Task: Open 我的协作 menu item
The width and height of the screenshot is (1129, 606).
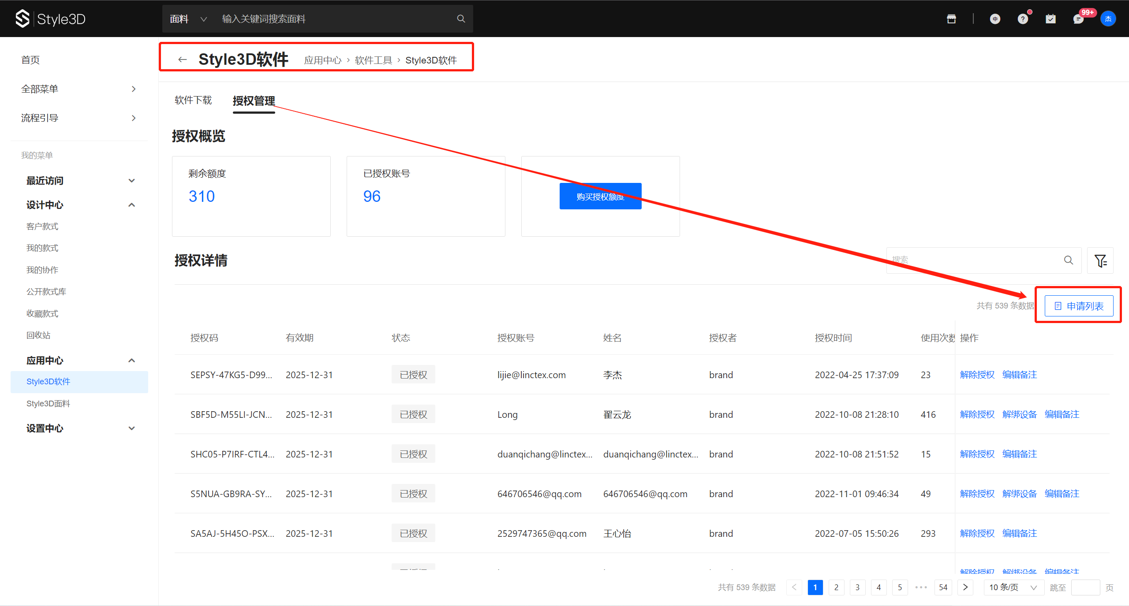Action: point(42,270)
